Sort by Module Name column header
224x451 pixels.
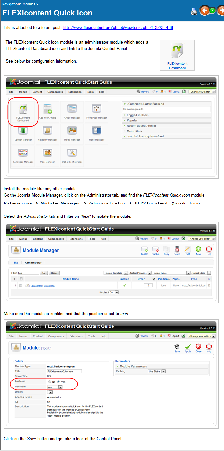click(71, 279)
